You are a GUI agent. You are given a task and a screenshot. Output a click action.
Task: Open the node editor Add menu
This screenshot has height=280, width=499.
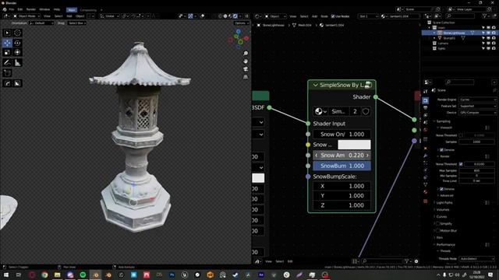tap(314, 16)
